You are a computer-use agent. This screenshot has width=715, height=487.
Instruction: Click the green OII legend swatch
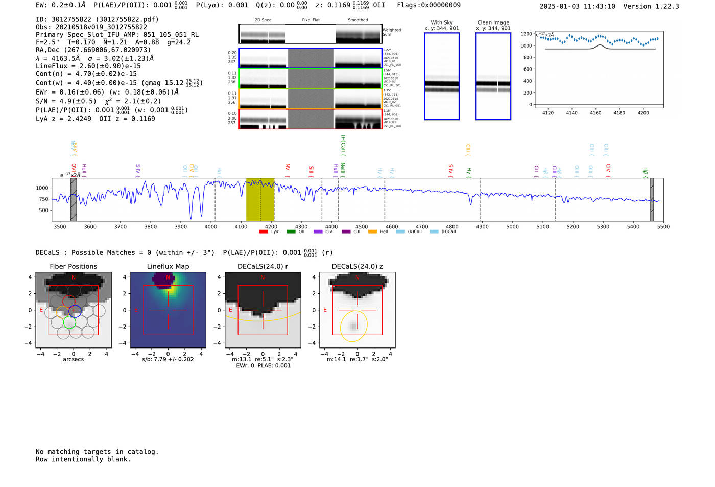tap(291, 232)
